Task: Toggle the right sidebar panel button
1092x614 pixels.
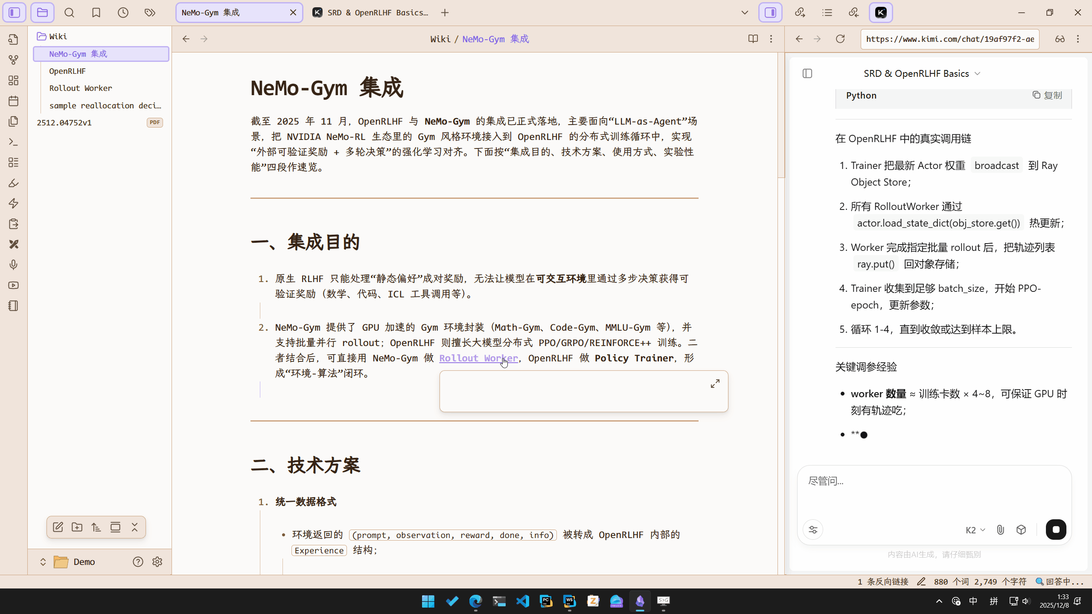Action: pos(770,13)
